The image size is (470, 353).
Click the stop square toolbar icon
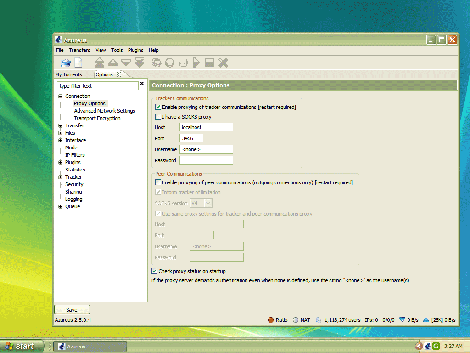click(x=209, y=63)
